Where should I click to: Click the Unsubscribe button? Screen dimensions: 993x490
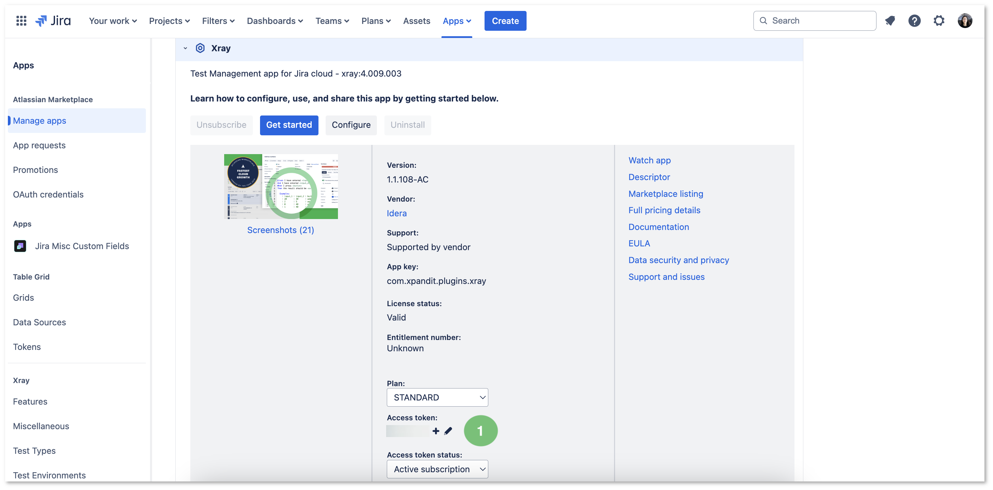(x=221, y=125)
